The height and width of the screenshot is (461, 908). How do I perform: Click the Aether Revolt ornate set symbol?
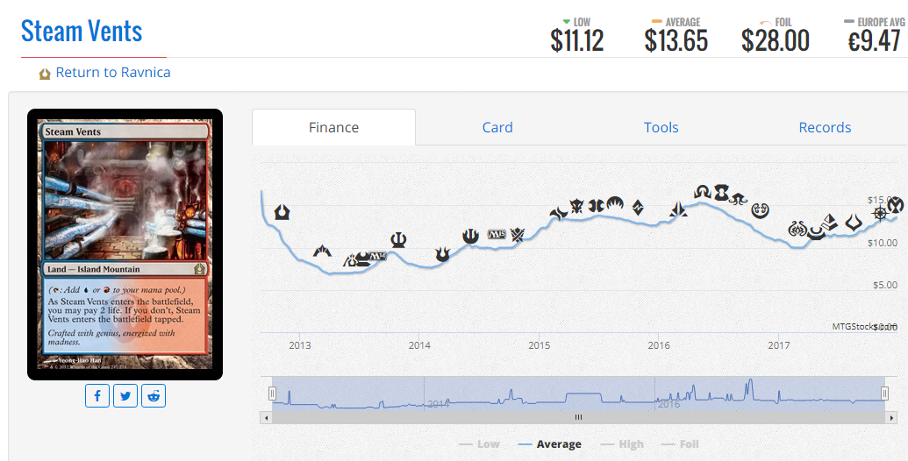797,229
